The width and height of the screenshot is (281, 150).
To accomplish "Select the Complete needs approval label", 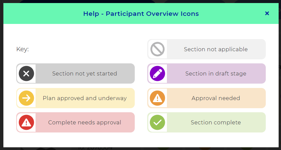I will [x=85, y=122].
